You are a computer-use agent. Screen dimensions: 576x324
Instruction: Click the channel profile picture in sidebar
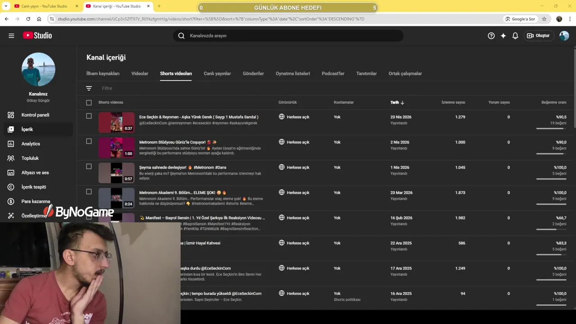pos(38,69)
